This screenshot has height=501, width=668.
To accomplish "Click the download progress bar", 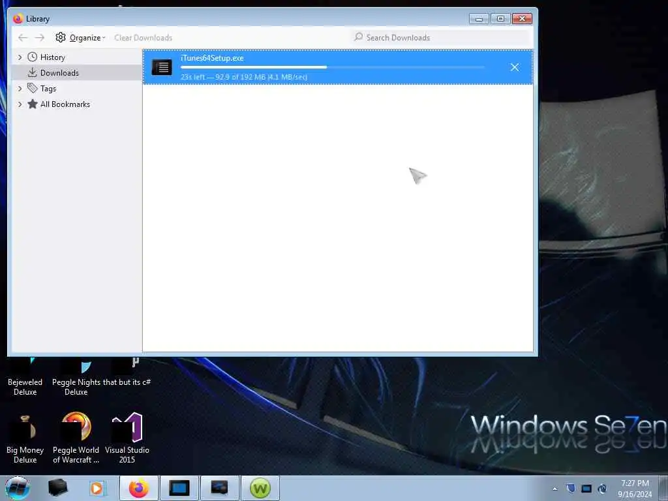I will 332,67.
